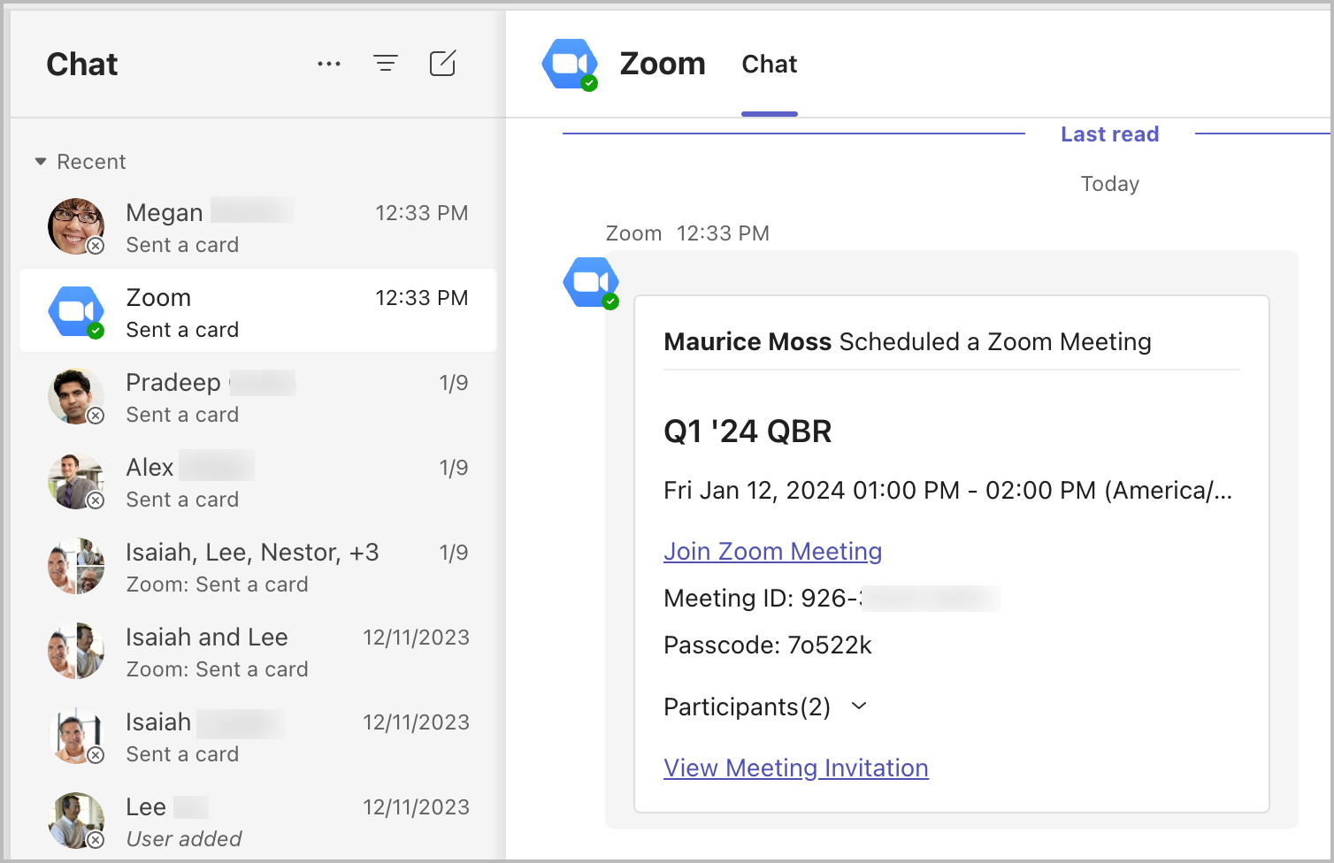Expand the Participants(2) list
The height and width of the screenshot is (863, 1334).
click(x=858, y=706)
